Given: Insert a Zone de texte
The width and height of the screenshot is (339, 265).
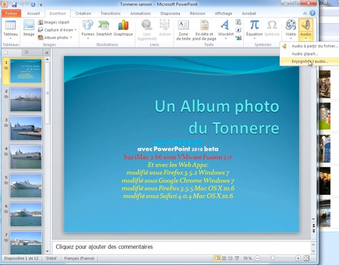Looking at the screenshot, I should click(x=183, y=30).
